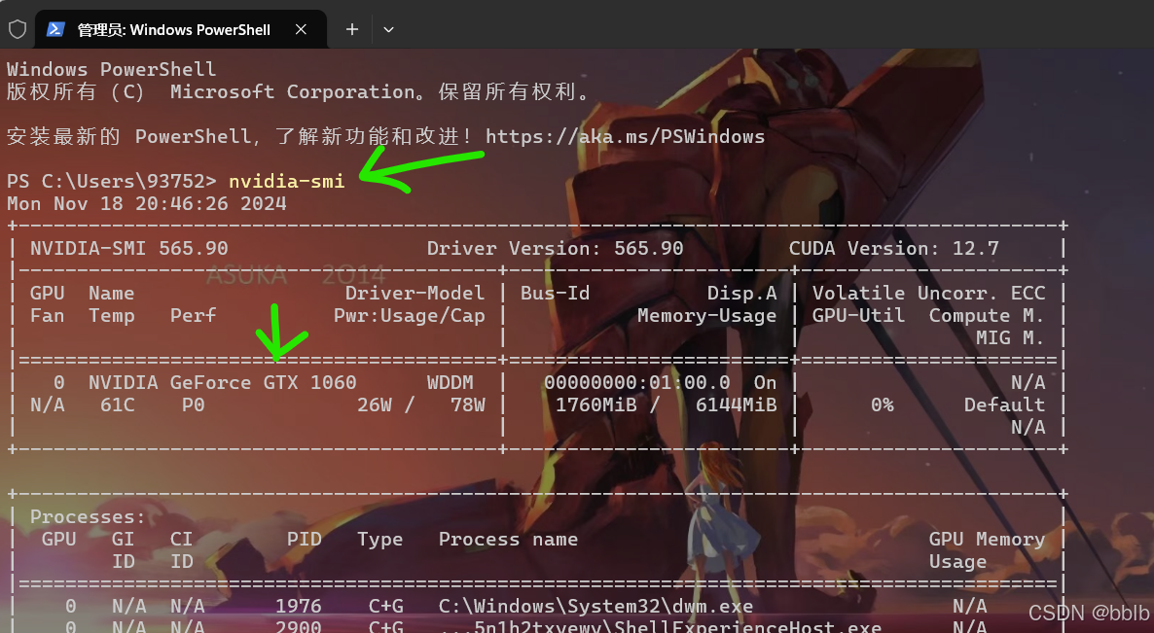Click the PID value 1976

point(298,606)
